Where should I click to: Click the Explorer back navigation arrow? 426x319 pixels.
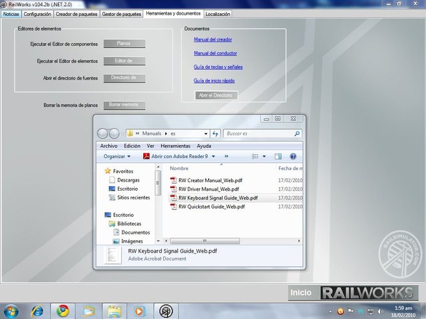point(103,134)
